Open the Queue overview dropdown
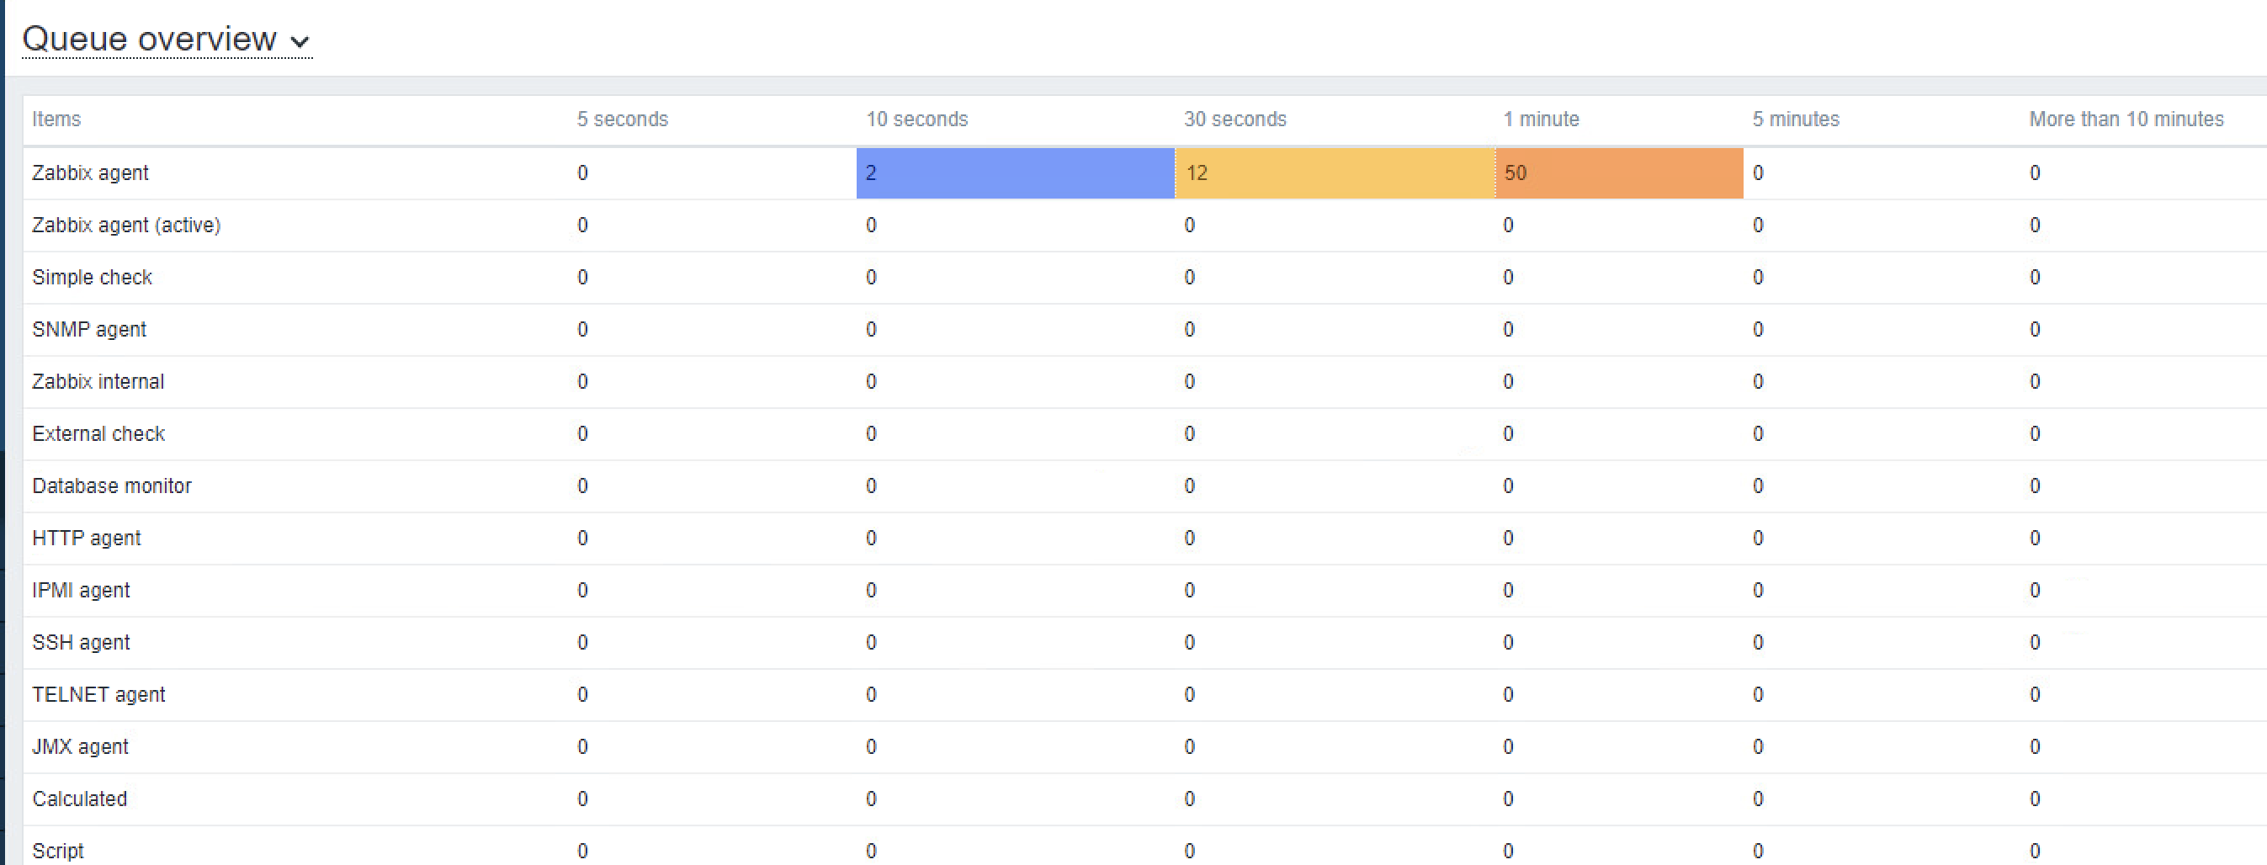 pyautogui.click(x=167, y=40)
